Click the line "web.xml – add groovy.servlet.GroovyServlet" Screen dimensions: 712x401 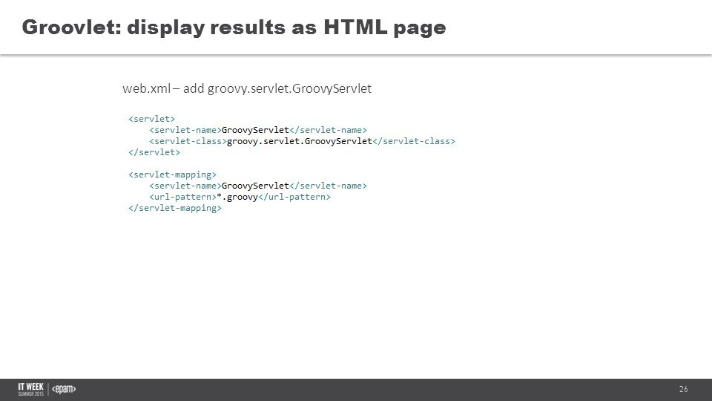(246, 88)
